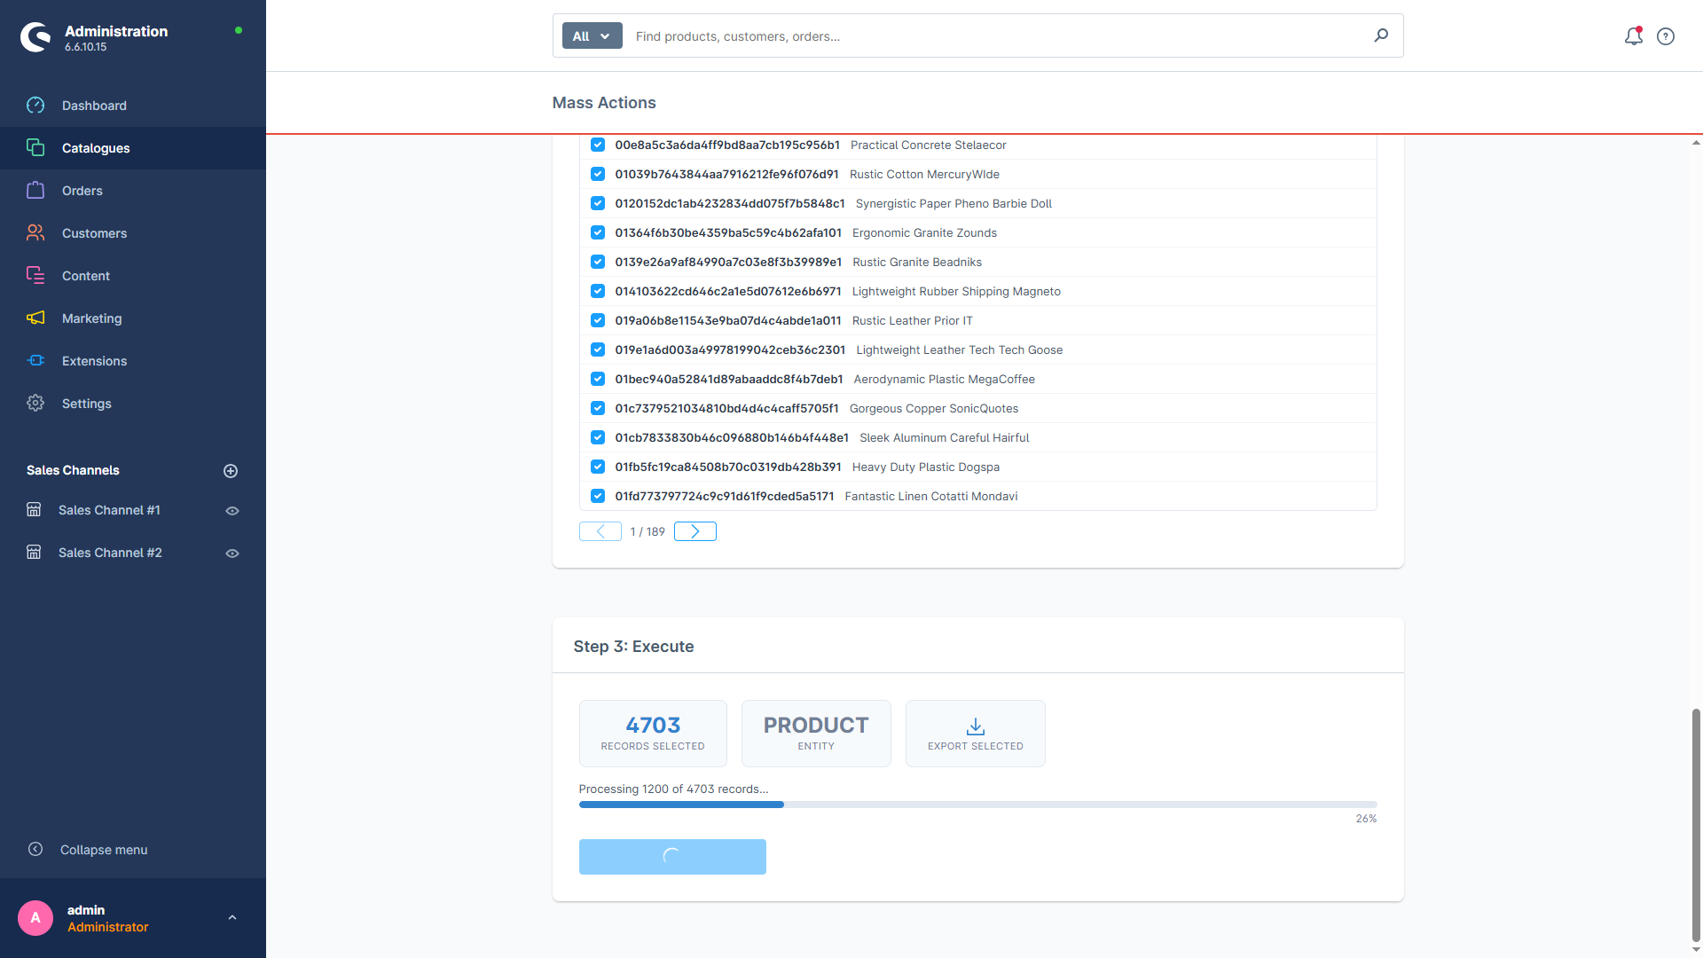Click the help question mark icon
The height and width of the screenshot is (958, 1703).
click(1666, 36)
